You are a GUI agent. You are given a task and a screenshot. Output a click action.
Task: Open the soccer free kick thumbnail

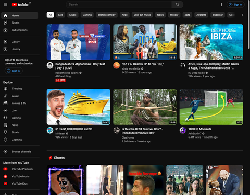[211, 107]
